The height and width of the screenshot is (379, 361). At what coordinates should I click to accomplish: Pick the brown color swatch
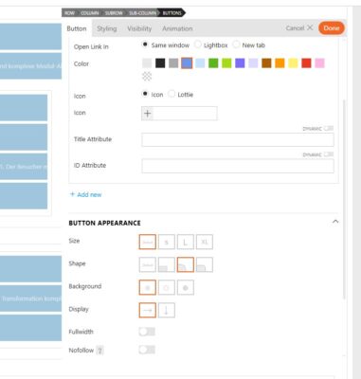click(x=266, y=63)
